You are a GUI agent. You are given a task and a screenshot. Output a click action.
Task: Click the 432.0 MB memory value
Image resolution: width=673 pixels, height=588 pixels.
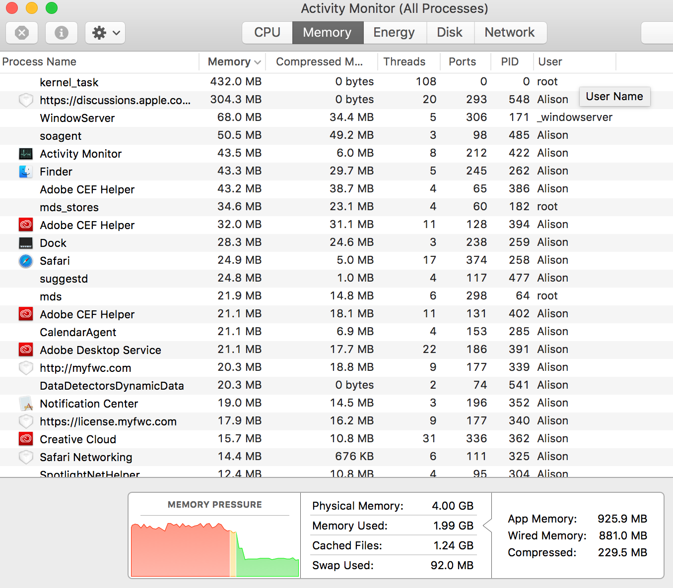(x=236, y=82)
